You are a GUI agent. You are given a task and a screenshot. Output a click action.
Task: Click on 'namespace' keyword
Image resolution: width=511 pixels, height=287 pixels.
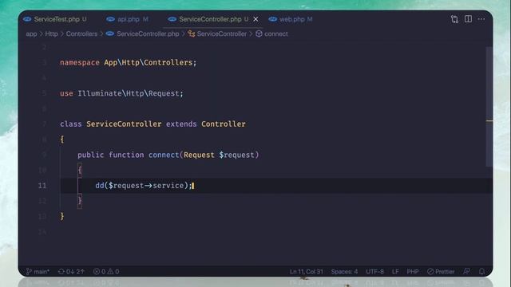click(80, 62)
